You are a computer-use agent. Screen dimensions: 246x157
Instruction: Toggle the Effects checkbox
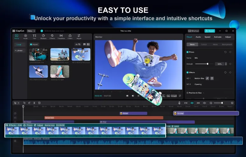tap(187, 72)
